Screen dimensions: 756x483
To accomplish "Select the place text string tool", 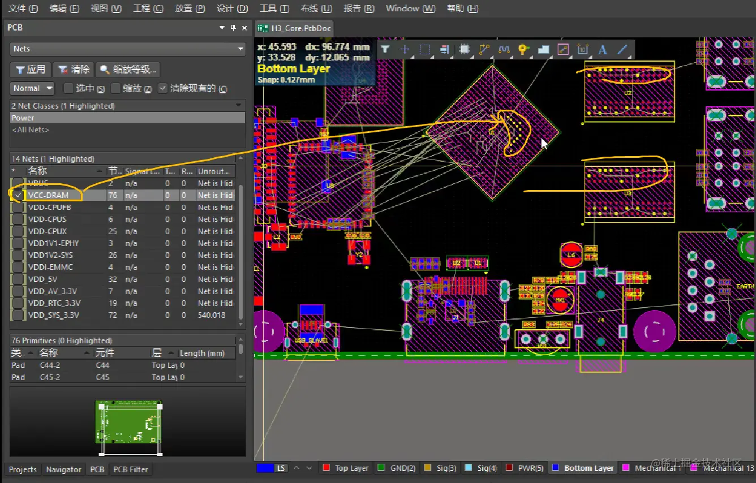I will (x=603, y=50).
